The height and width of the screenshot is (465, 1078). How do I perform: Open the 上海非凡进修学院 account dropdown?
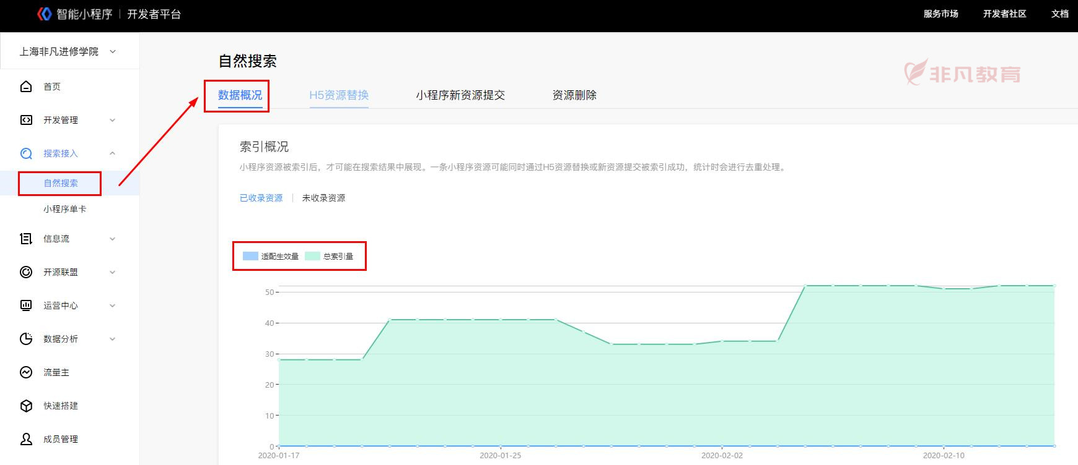click(68, 51)
